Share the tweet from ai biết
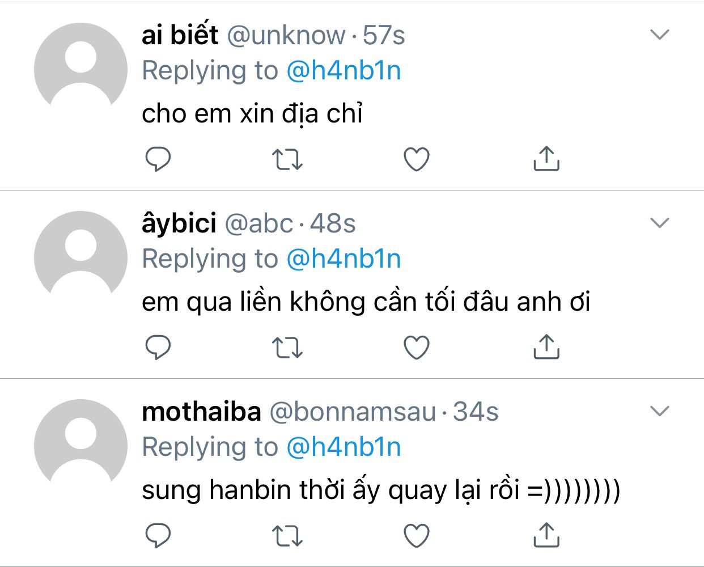This screenshot has height=567, width=704. pyautogui.click(x=546, y=159)
